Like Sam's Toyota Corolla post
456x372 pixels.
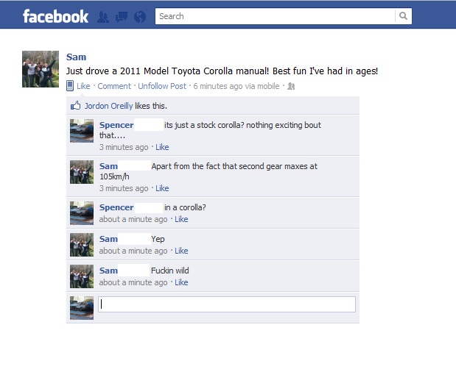tap(83, 86)
